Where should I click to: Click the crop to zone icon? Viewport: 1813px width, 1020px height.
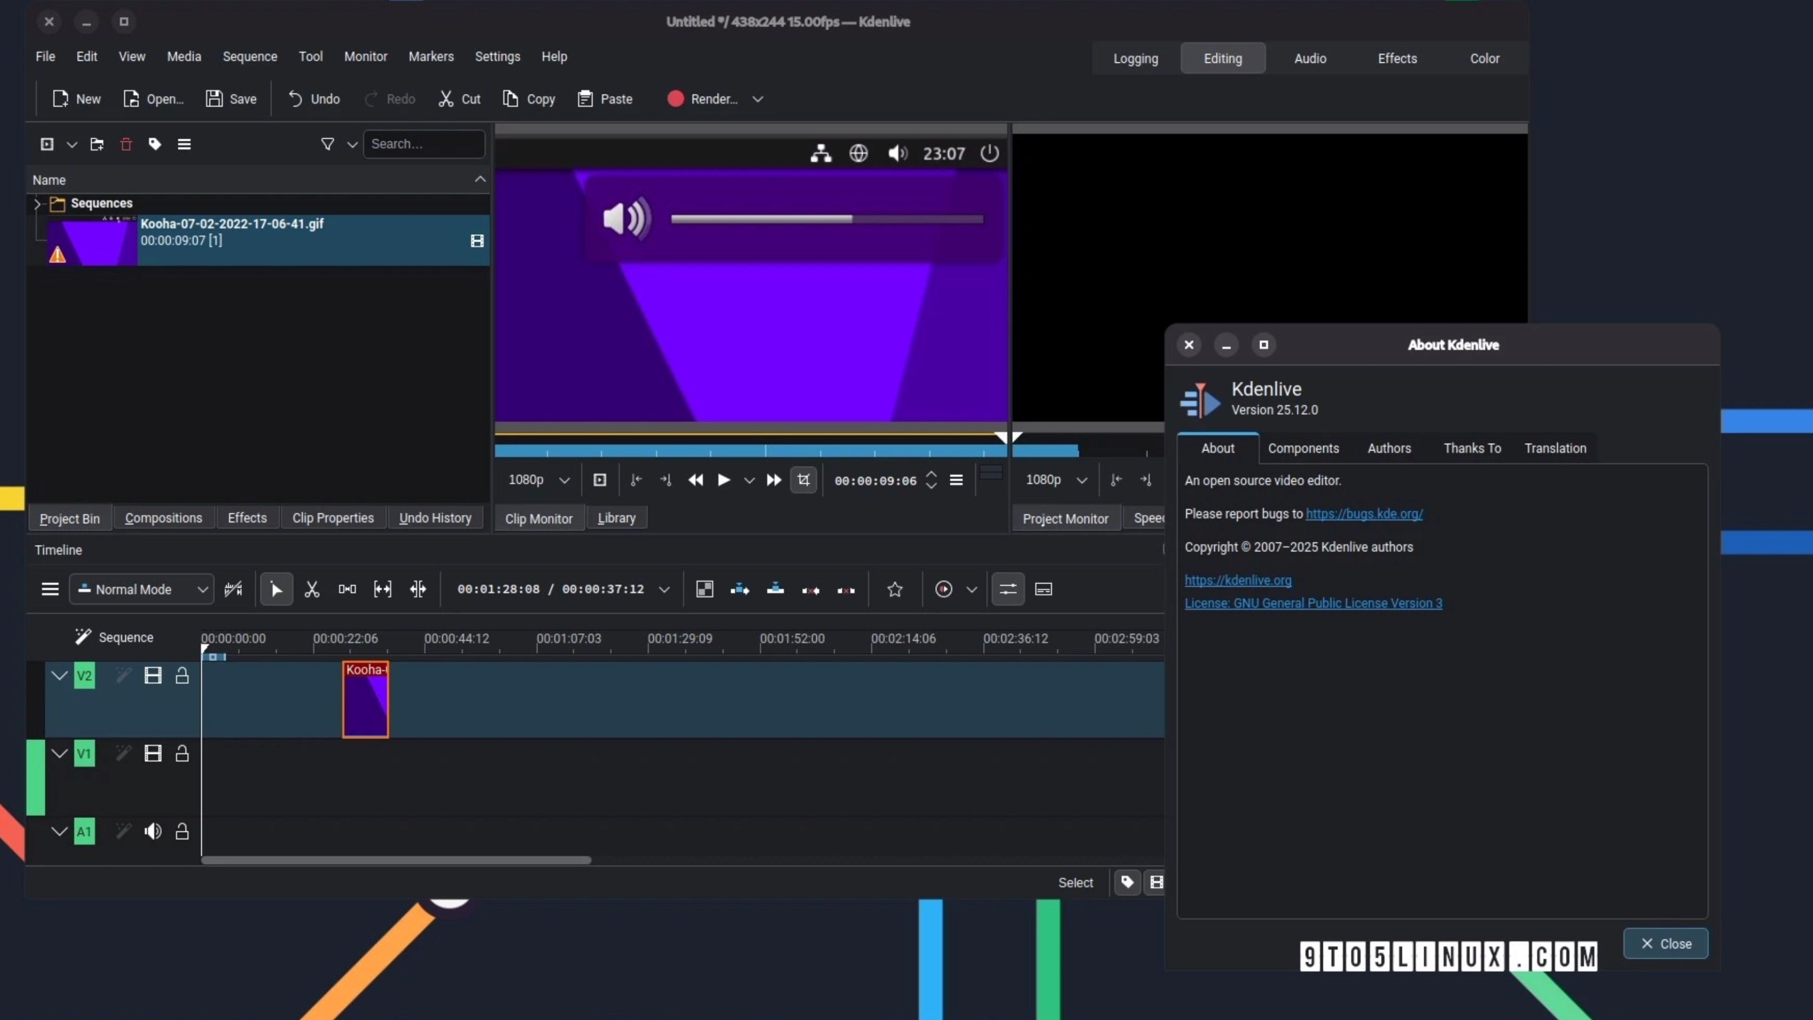[803, 480]
